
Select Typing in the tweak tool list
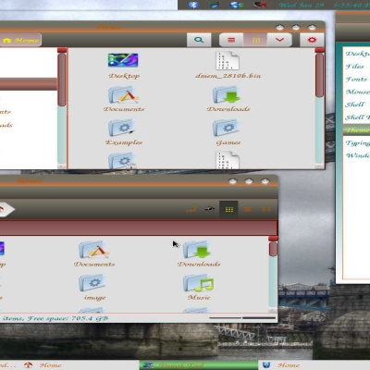point(357,142)
